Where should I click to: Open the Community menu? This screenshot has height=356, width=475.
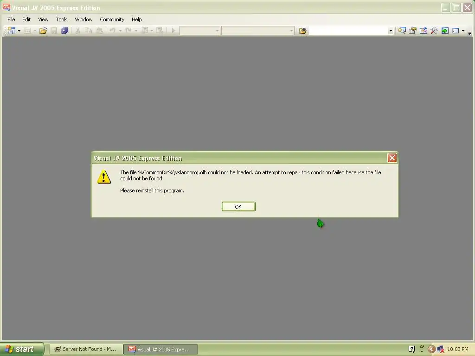coord(112,19)
